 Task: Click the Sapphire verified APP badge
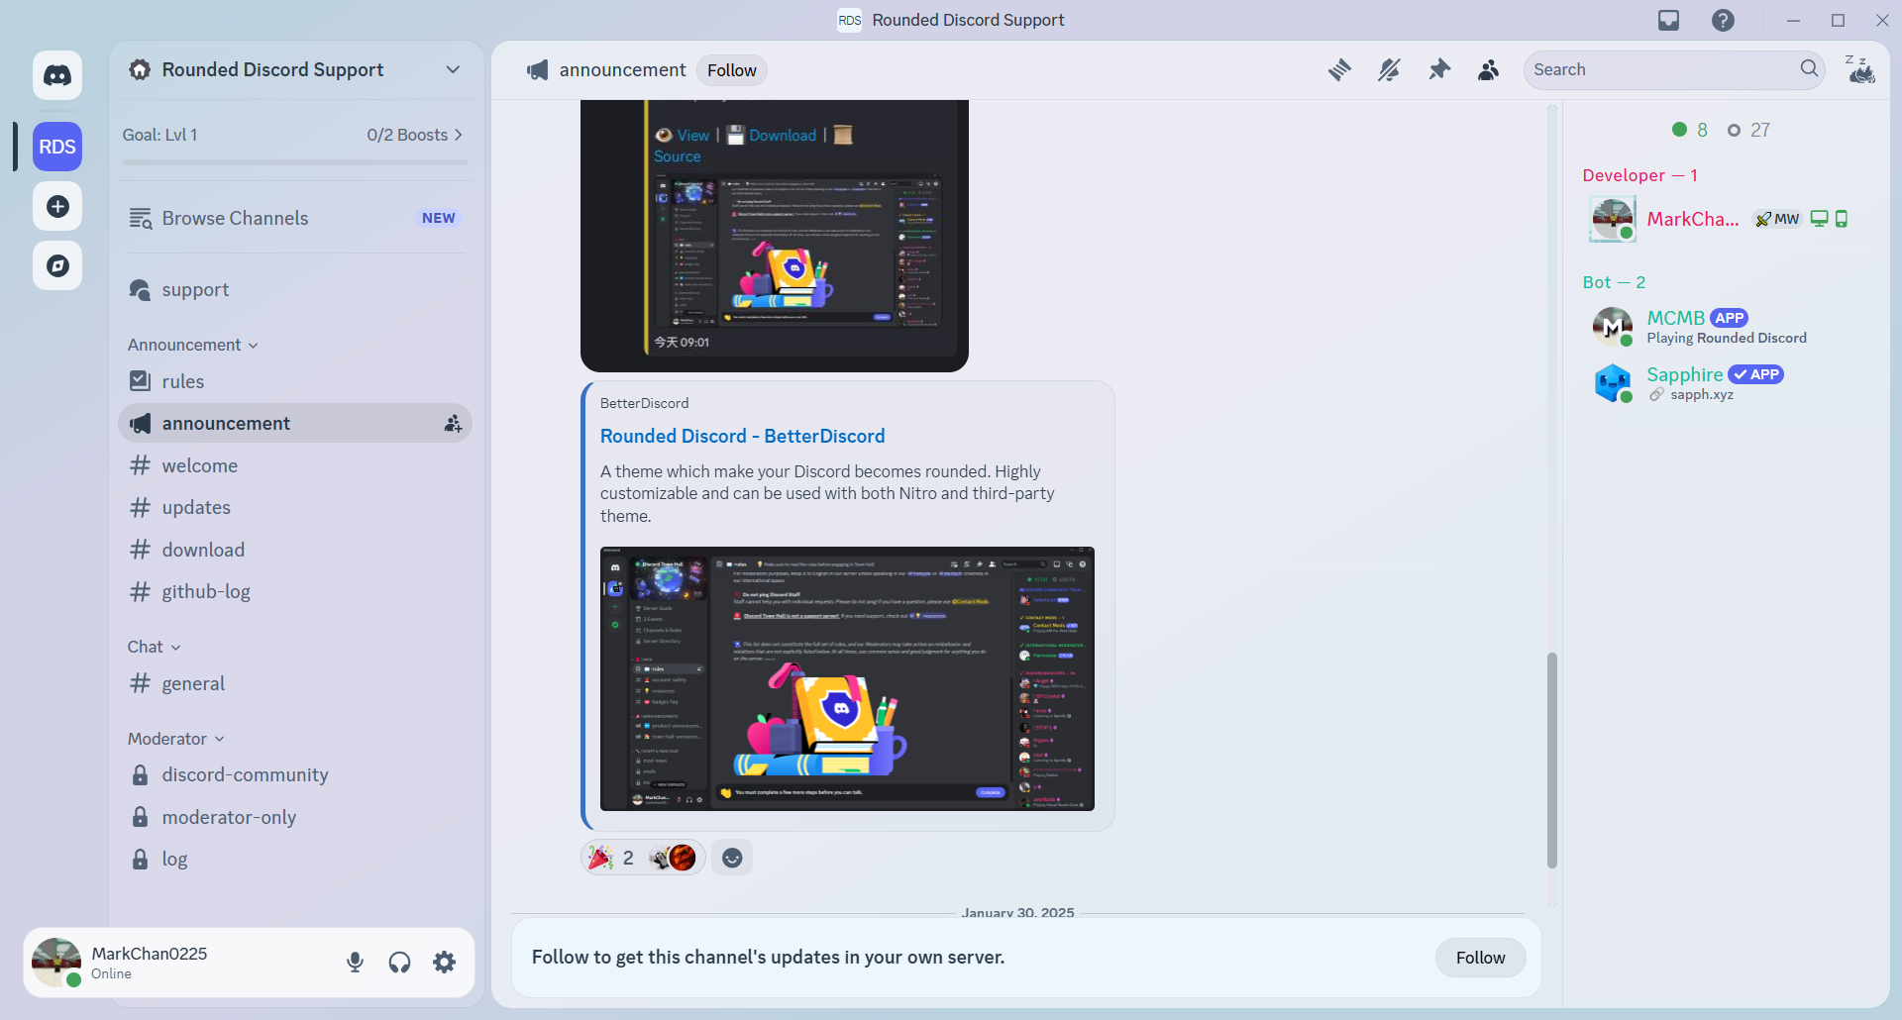point(1755,374)
